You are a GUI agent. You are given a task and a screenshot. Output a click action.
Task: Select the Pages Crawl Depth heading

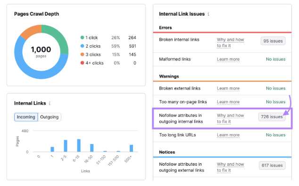pyautogui.click(x=36, y=14)
